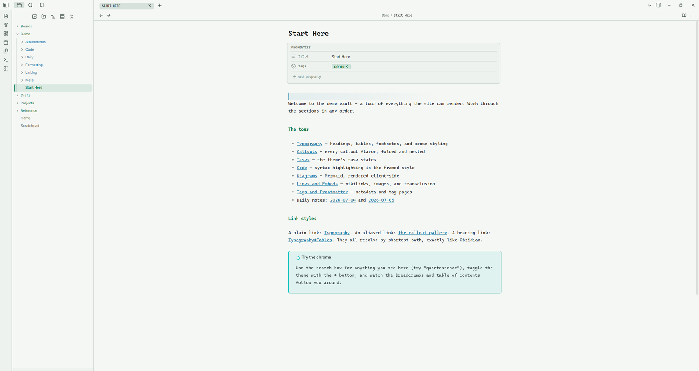
Task: Open a new tab with plus icon
Action: tap(160, 6)
